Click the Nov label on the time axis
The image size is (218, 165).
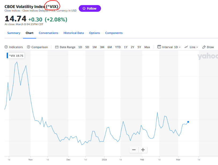pos(31,160)
